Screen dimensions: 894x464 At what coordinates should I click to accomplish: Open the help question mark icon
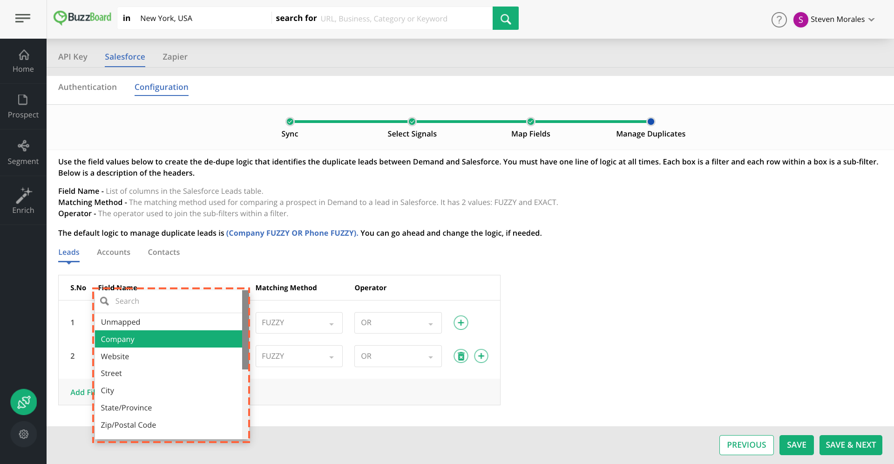coord(779,20)
